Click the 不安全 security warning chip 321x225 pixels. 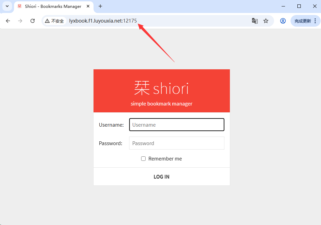pyautogui.click(x=54, y=21)
